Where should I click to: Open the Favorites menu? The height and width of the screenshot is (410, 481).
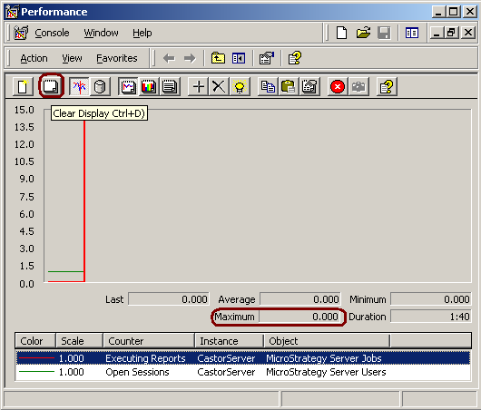pos(117,58)
